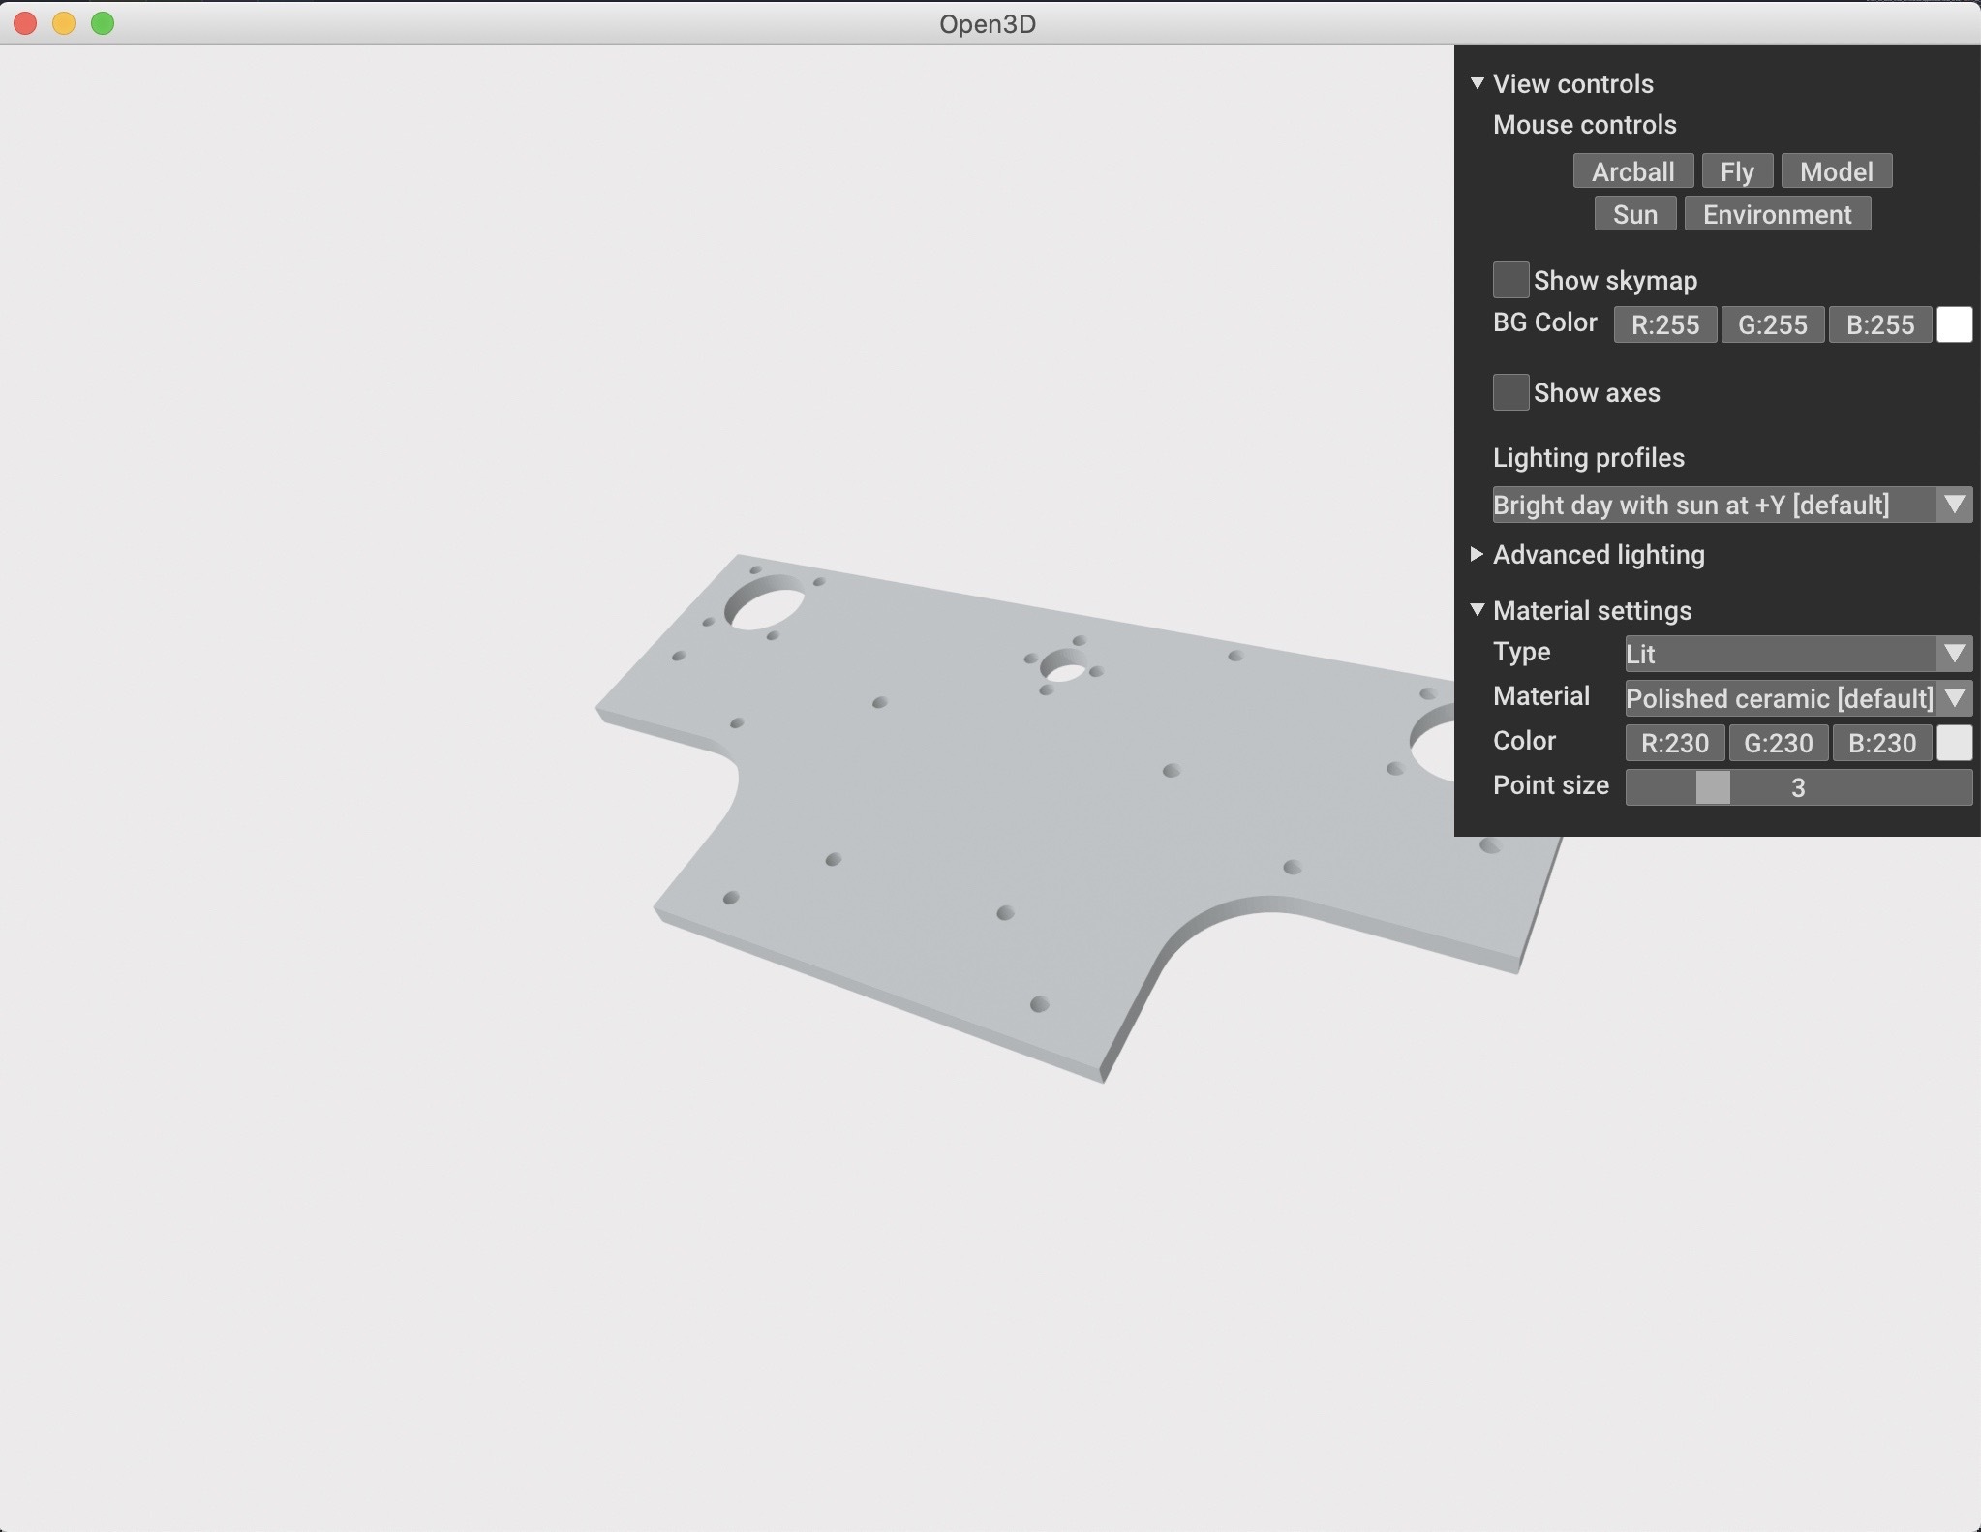Enable the Show skymap option
1981x1532 pixels.
pyautogui.click(x=1510, y=279)
